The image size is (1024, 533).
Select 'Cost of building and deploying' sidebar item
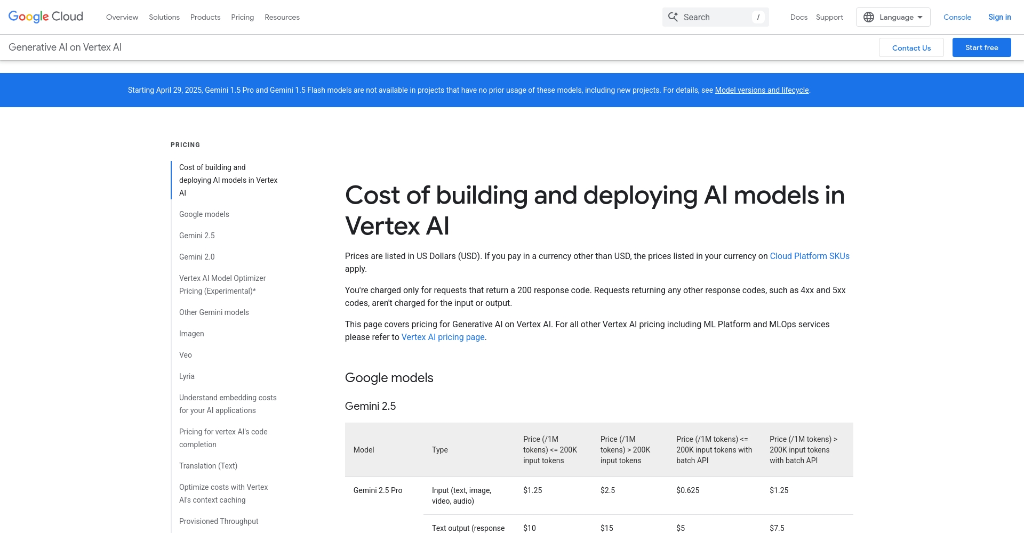coord(228,180)
